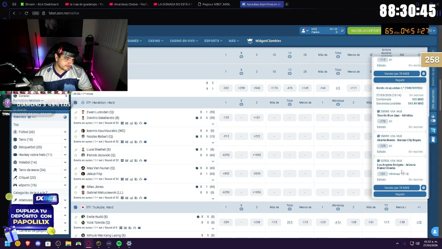Expand the Tenis (16) category
The image size is (442, 249).
pyautogui.click(x=65, y=139)
